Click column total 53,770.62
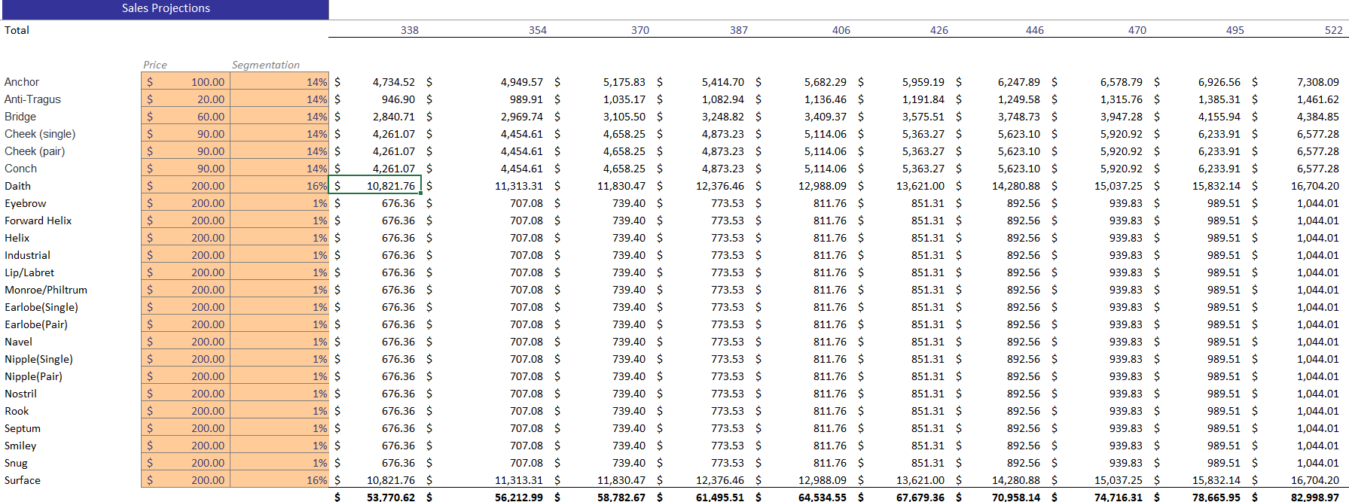The image size is (1349, 502). [390, 497]
